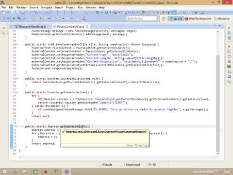Switch to T2TiSuccessHandler.java editor tab
Viewport: 233px width, 175px height.
28,26
